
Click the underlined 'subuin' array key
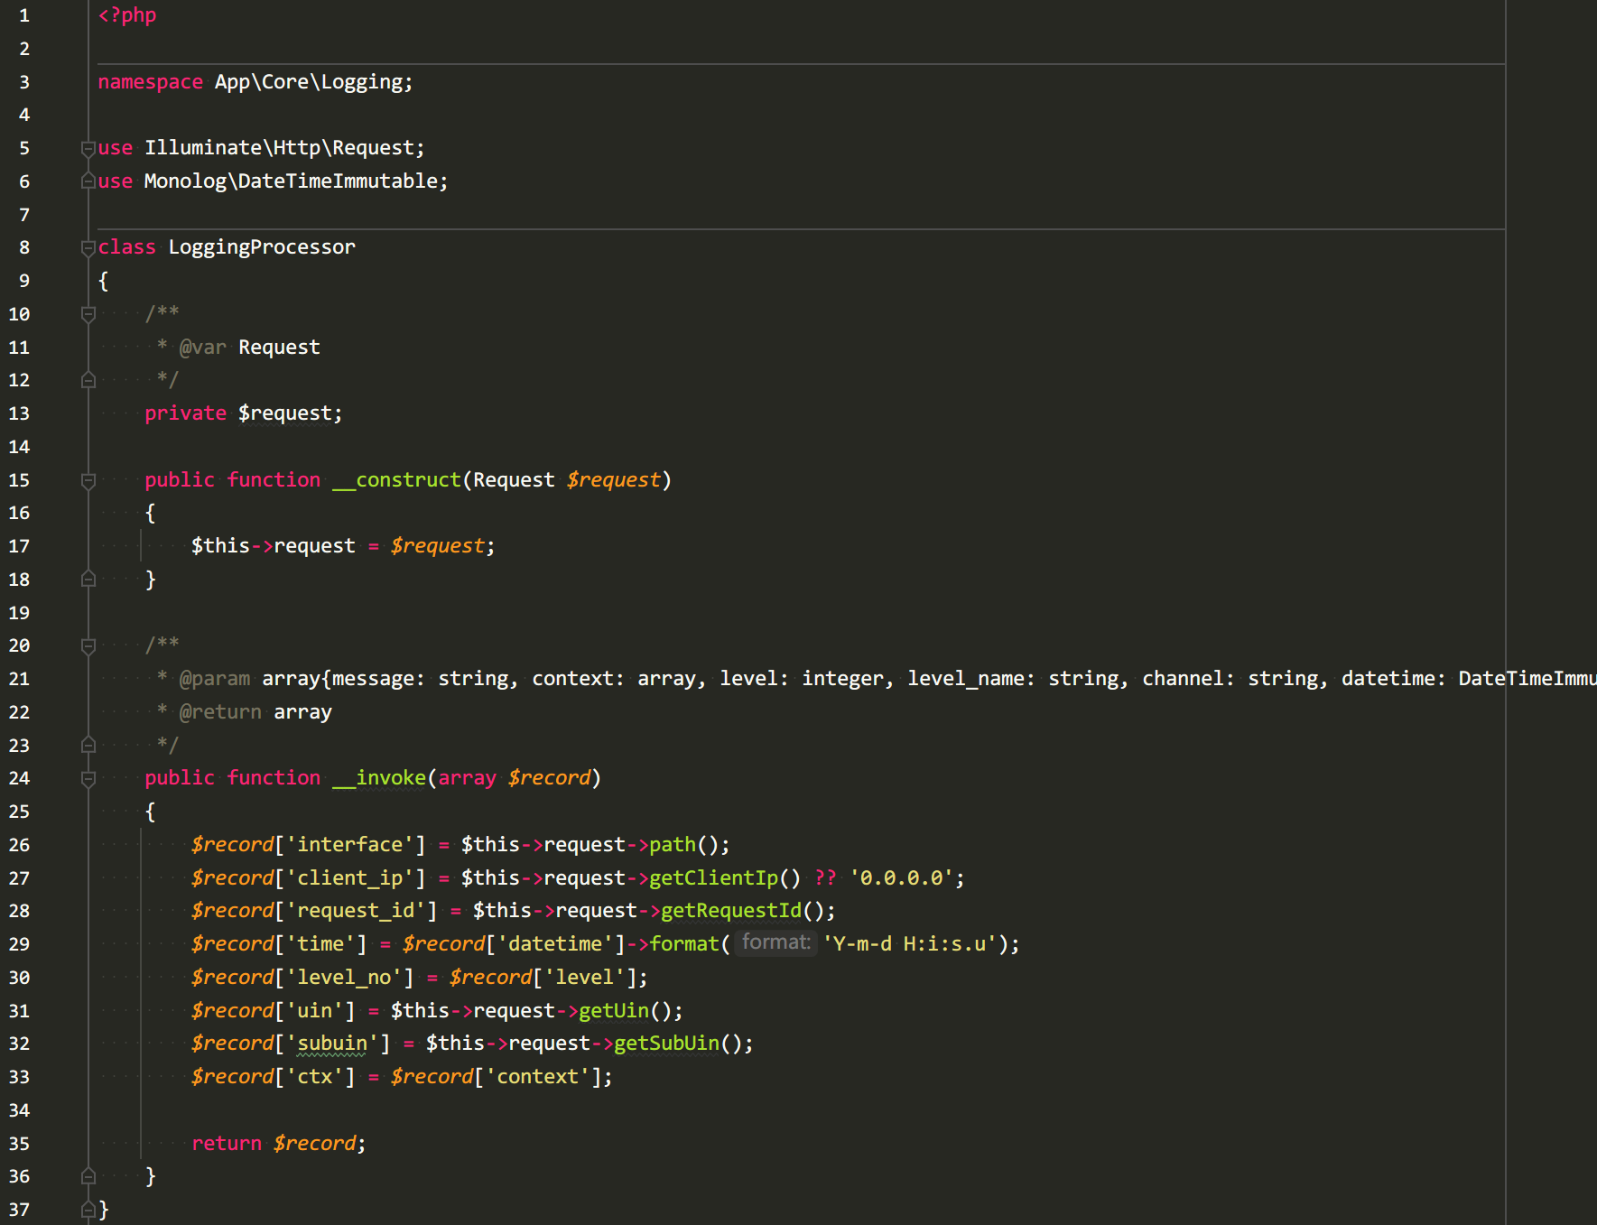coord(332,1044)
